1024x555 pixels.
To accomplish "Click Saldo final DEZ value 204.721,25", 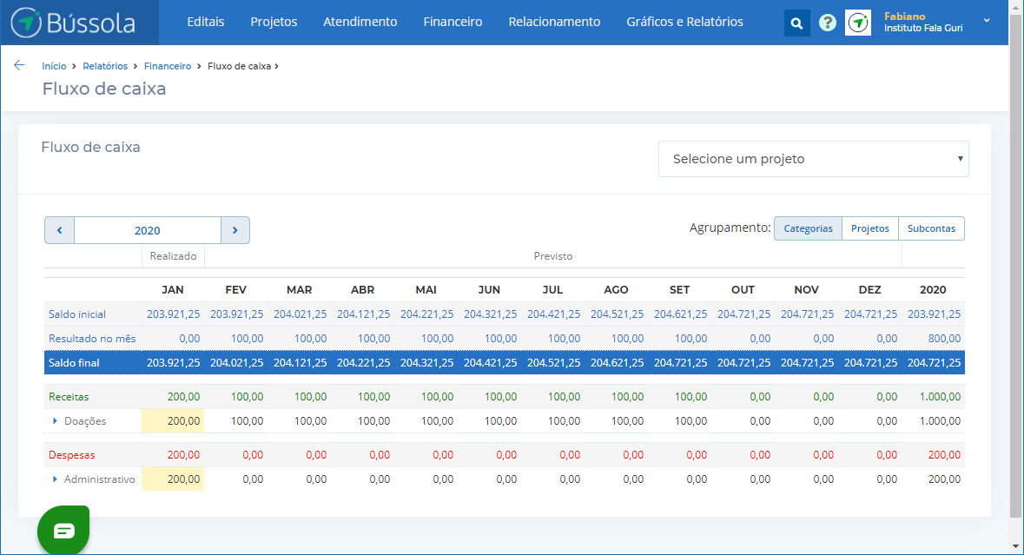I will click(x=870, y=362).
